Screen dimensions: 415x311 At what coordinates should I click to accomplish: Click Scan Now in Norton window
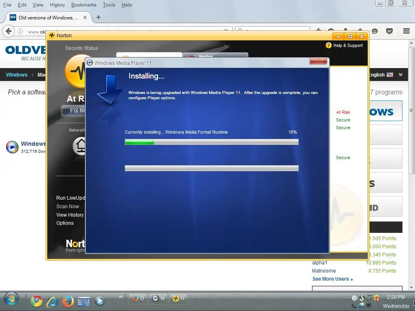[68, 206]
